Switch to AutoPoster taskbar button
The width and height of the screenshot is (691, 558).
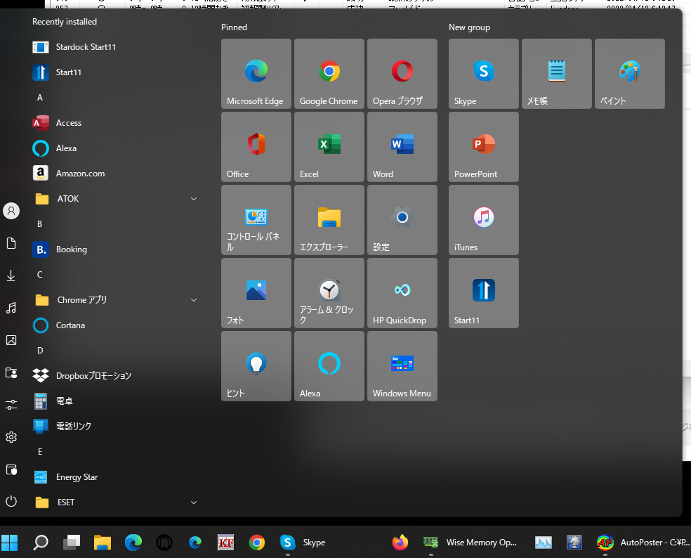point(643,543)
